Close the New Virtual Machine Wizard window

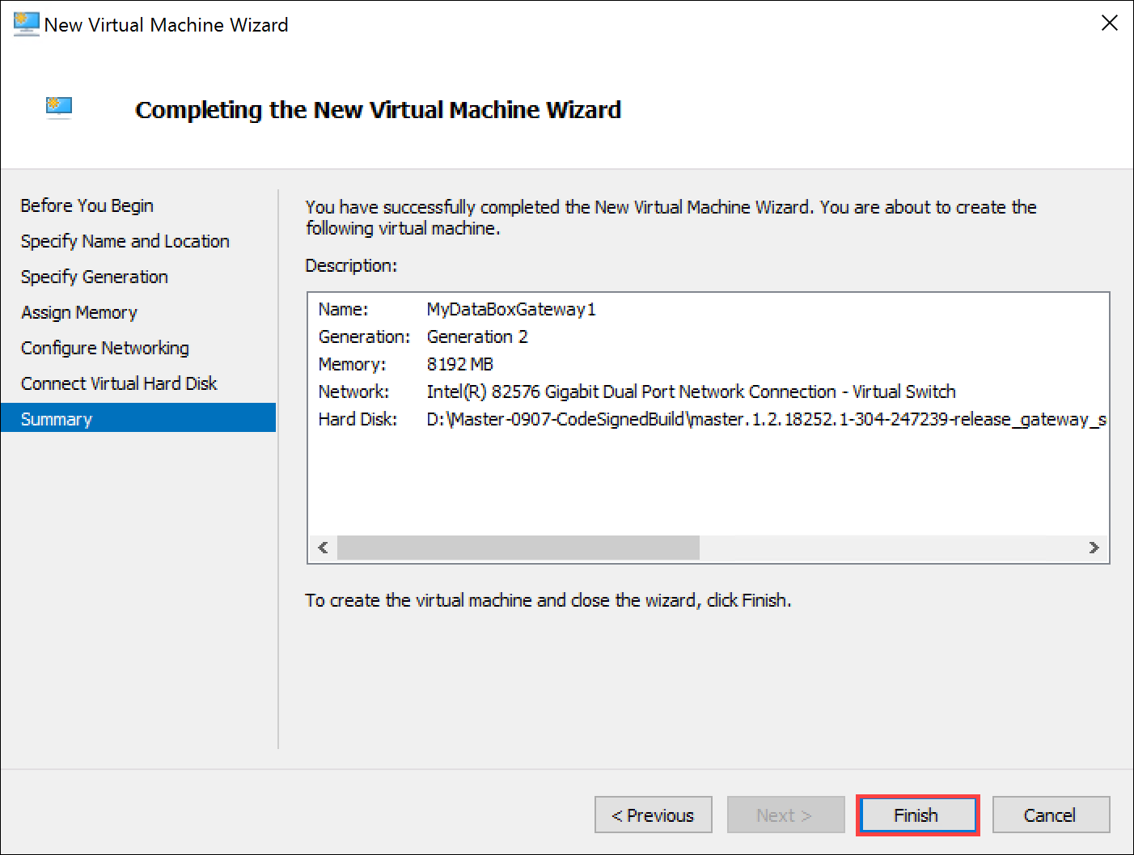pyautogui.click(x=1110, y=23)
